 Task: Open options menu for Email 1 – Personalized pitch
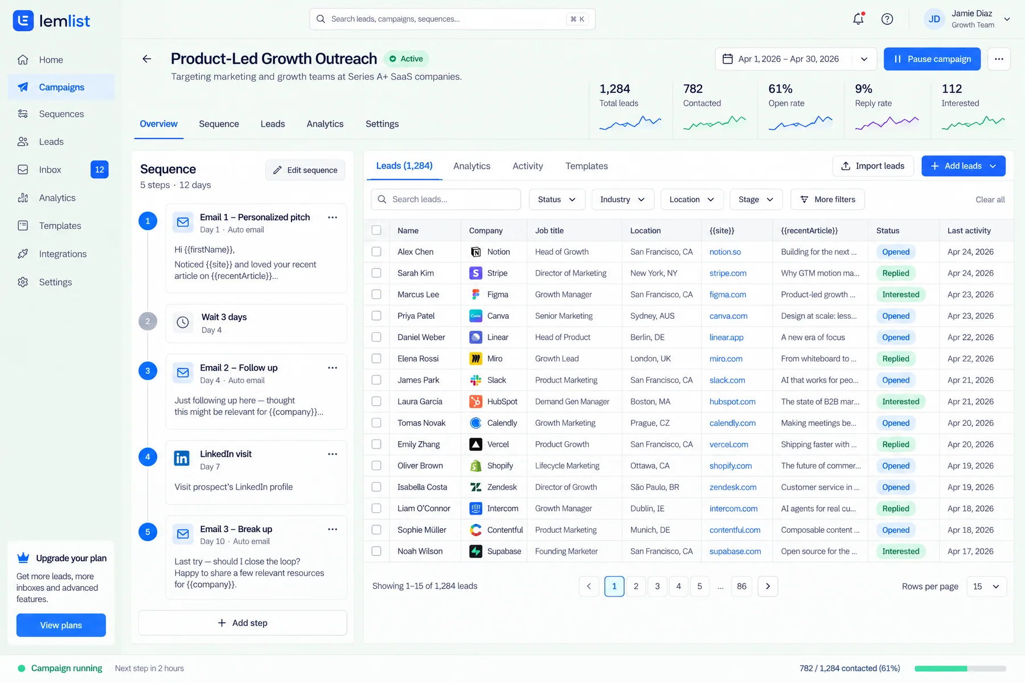(333, 217)
